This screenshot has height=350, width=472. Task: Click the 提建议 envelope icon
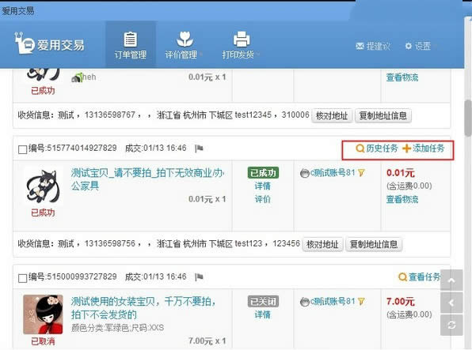(x=360, y=46)
